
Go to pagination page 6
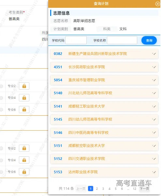122,189
